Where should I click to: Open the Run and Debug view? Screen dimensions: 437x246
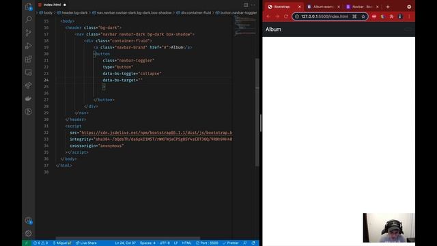click(x=29, y=46)
